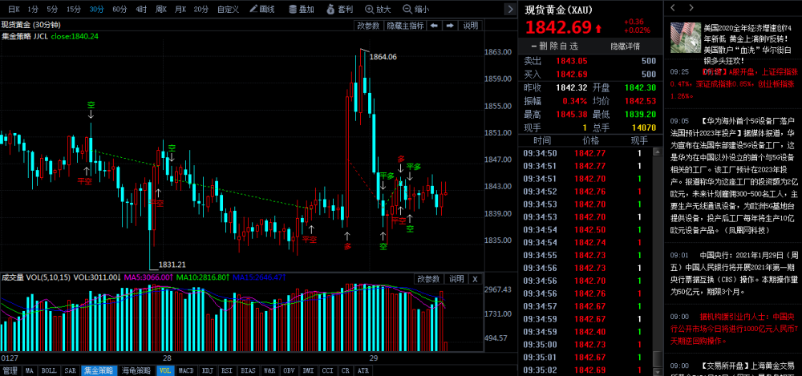This screenshot has width=802, height=376.
Task: Open the news thumbnail with the American flag
Action: 684,38
